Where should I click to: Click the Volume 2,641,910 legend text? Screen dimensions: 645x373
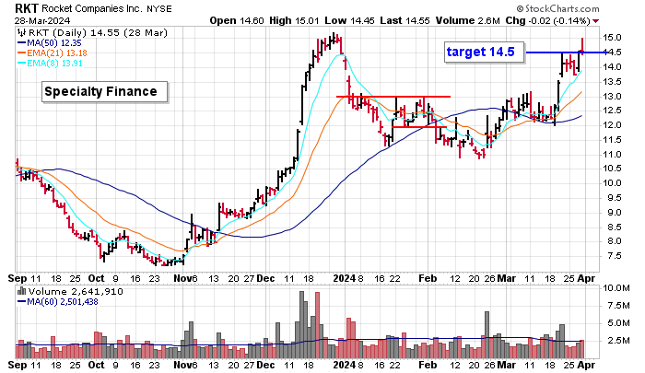tap(76, 292)
